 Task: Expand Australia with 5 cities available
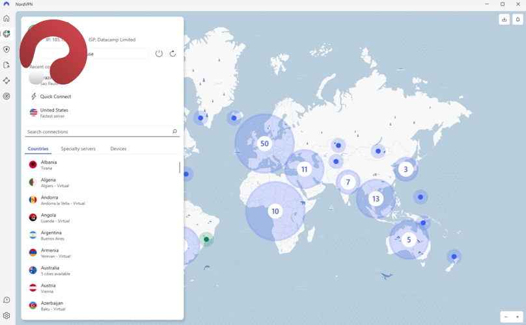pos(50,270)
